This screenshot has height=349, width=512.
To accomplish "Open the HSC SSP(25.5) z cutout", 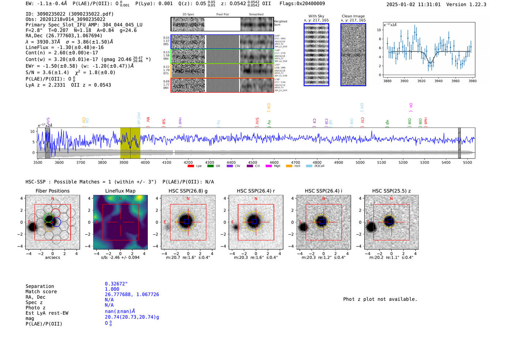I will click(x=391, y=222).
